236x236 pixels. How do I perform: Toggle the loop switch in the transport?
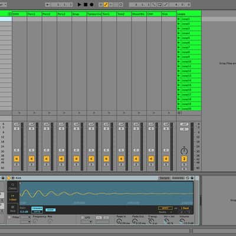[159, 5]
